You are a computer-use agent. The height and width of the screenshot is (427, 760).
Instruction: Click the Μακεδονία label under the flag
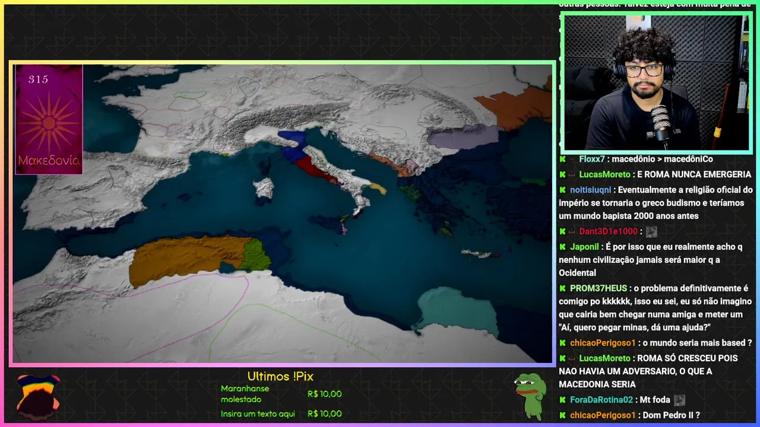49,161
